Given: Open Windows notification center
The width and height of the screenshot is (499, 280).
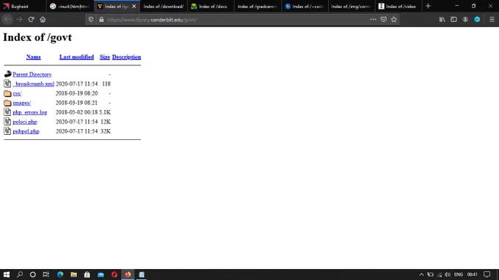Looking at the screenshot, I should pyautogui.click(x=487, y=274).
